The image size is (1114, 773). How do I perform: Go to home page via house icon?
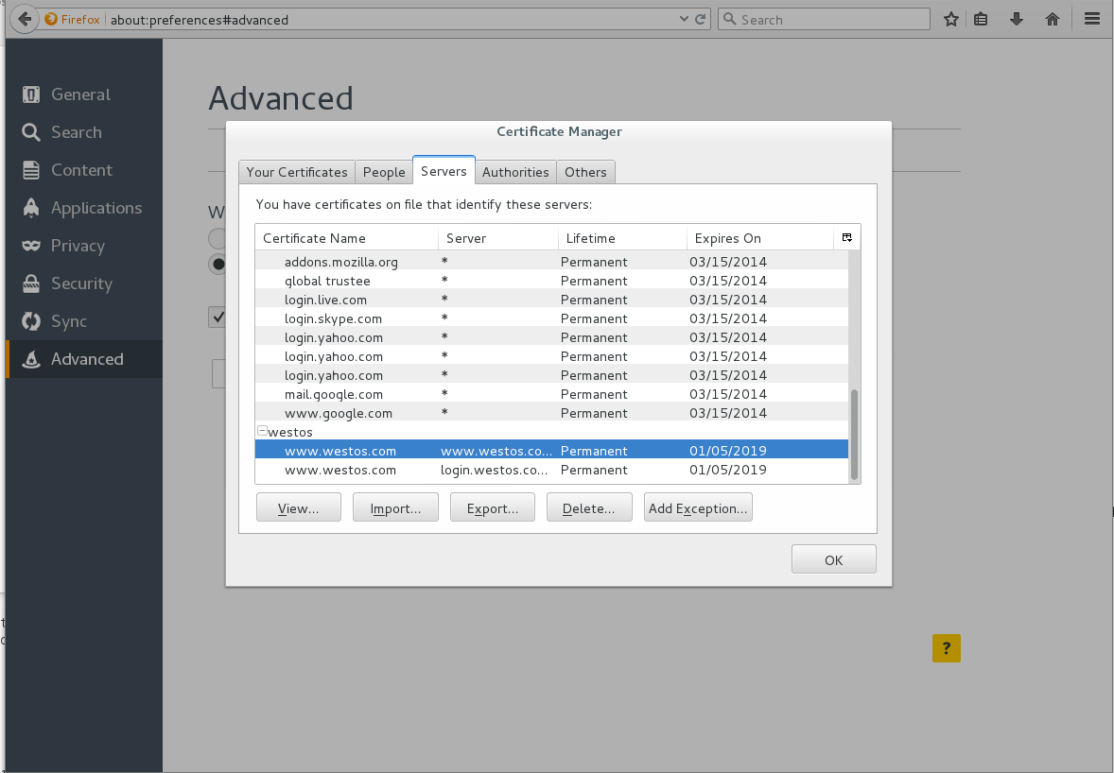[x=1053, y=19]
